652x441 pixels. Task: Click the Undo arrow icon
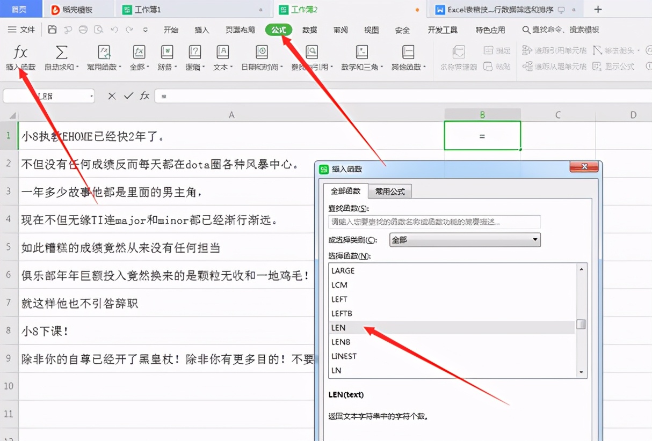pyautogui.click(x=114, y=30)
